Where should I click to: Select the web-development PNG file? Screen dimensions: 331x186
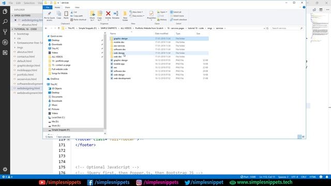122,78
